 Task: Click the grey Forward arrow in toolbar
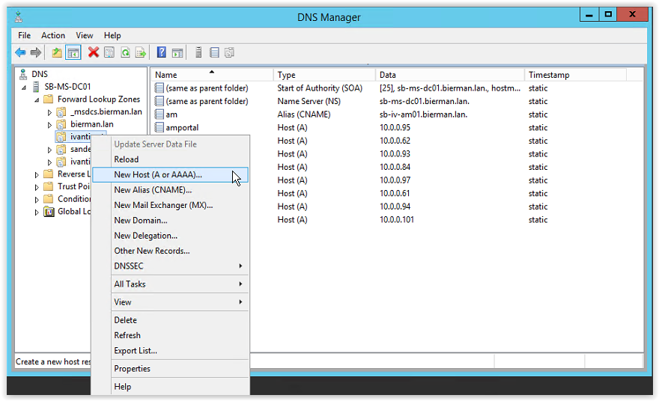coord(36,52)
